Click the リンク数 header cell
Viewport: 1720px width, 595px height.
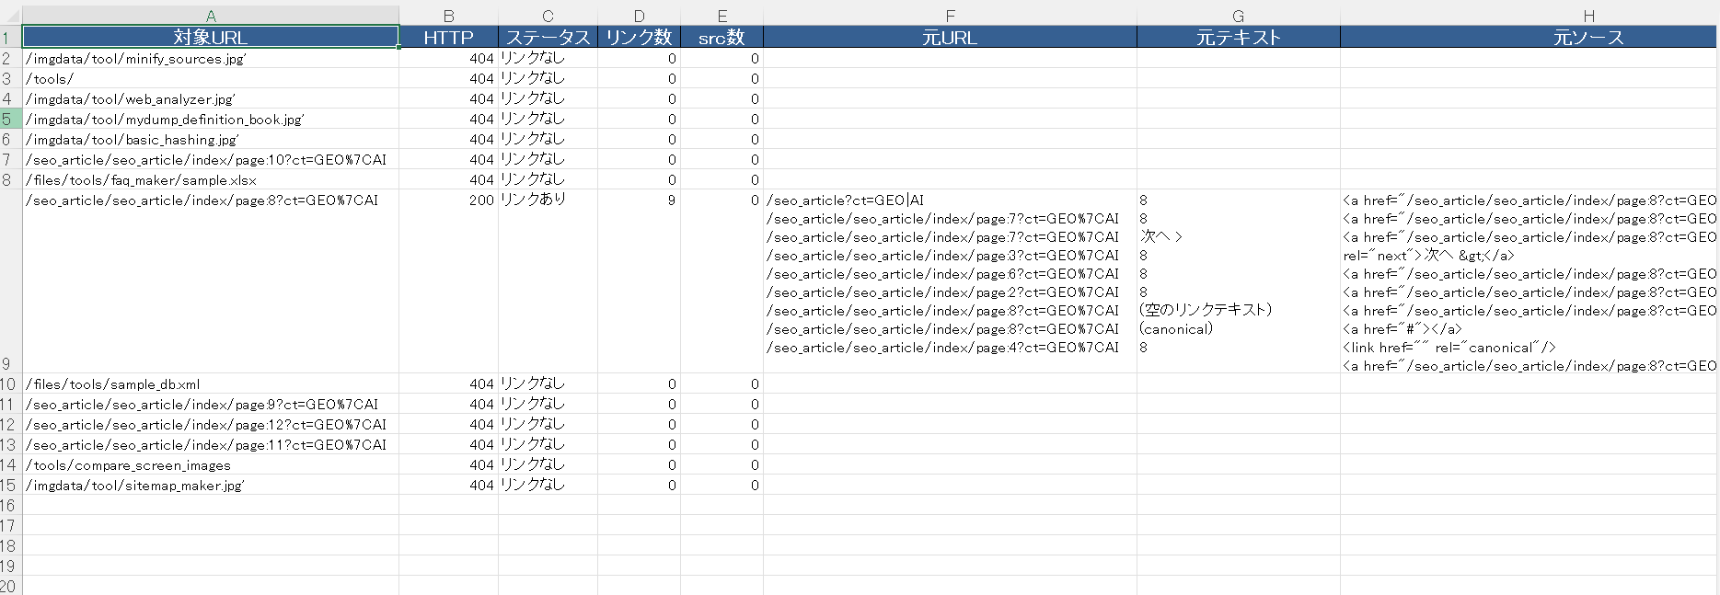(x=639, y=37)
